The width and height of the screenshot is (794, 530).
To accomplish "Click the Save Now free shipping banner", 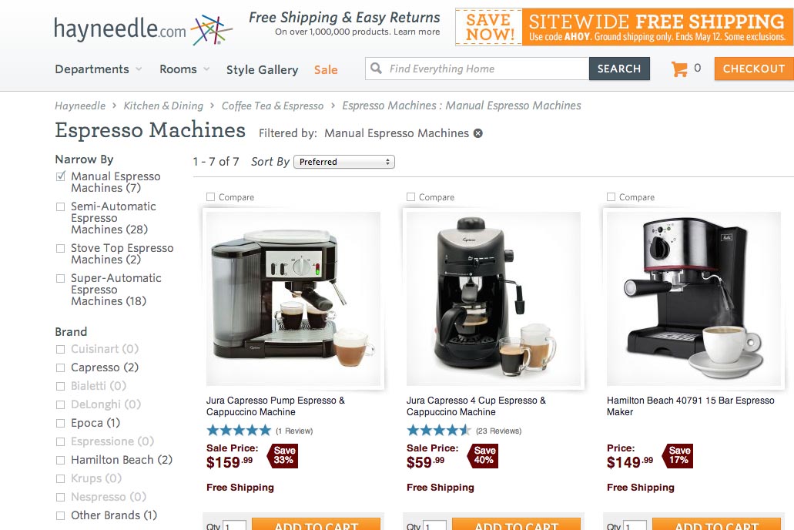I will tap(624, 28).
